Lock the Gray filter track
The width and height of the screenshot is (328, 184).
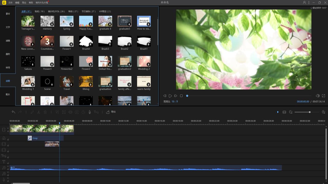[8, 140]
